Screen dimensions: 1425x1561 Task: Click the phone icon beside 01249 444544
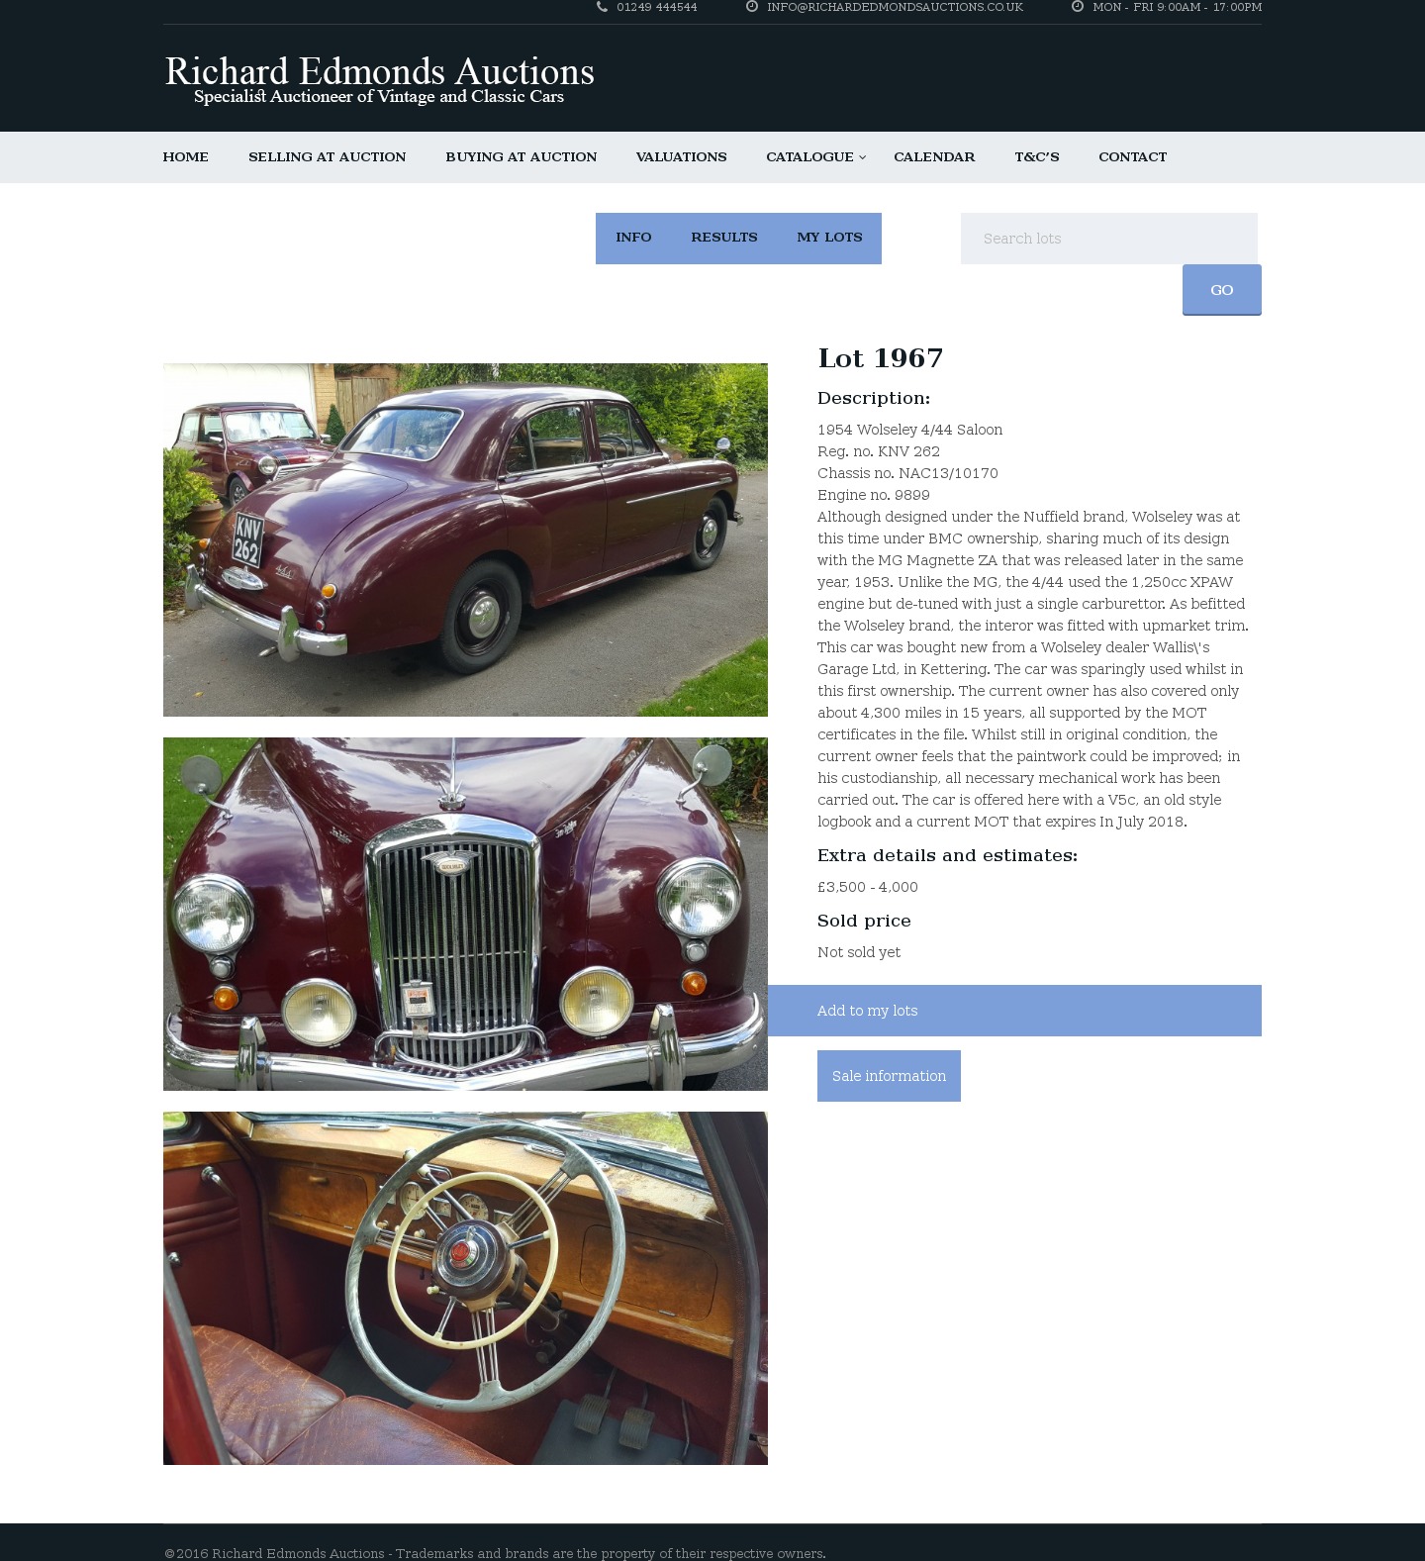click(602, 7)
